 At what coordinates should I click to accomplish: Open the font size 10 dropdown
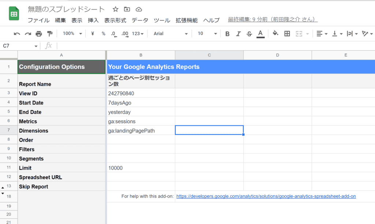coord(207,34)
